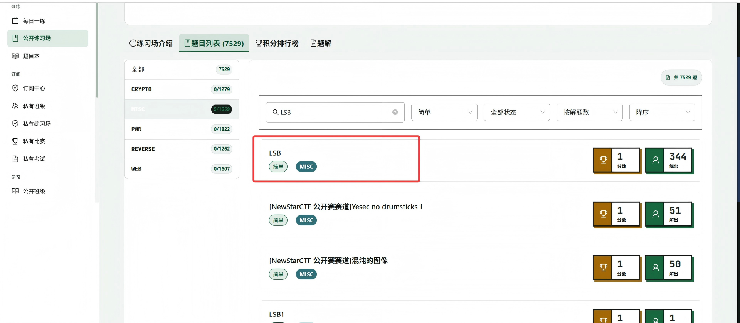Click MISC tag on Yesec no drumsticks
The width and height of the screenshot is (740, 323).
(306, 220)
